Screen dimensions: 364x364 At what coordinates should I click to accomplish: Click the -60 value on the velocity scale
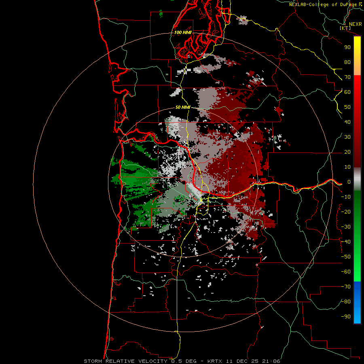coord(346,272)
